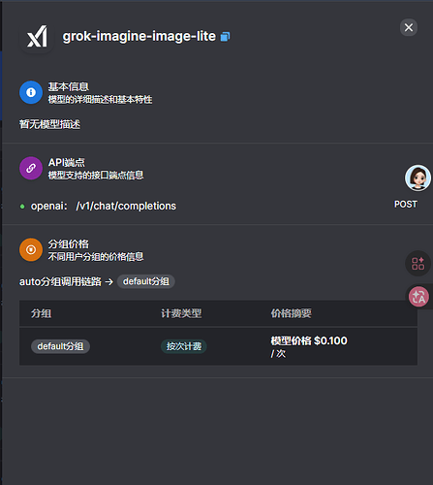The image size is (433, 485).
Task: Click the 按次计费 billing type tag
Action: 184,346
